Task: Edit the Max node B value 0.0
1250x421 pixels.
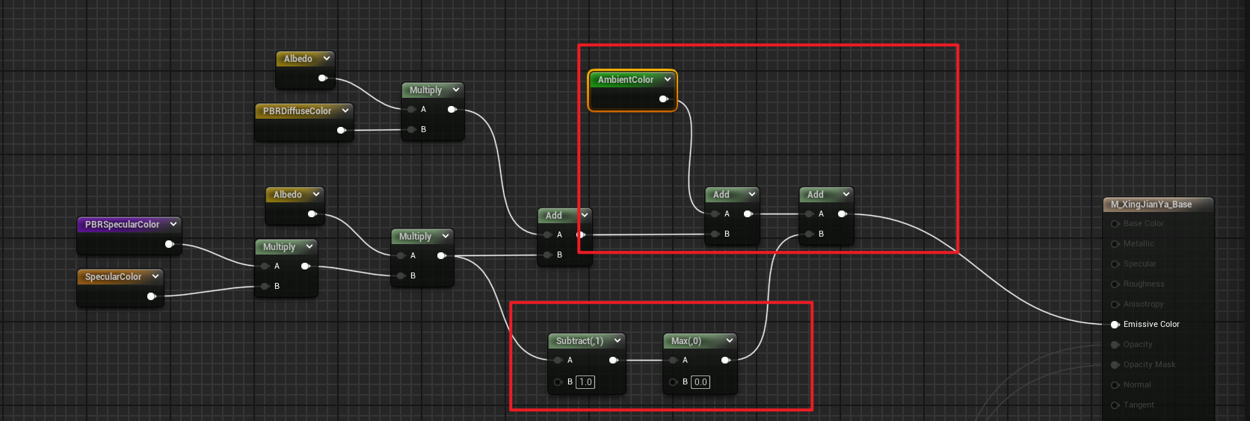Action: (x=701, y=382)
